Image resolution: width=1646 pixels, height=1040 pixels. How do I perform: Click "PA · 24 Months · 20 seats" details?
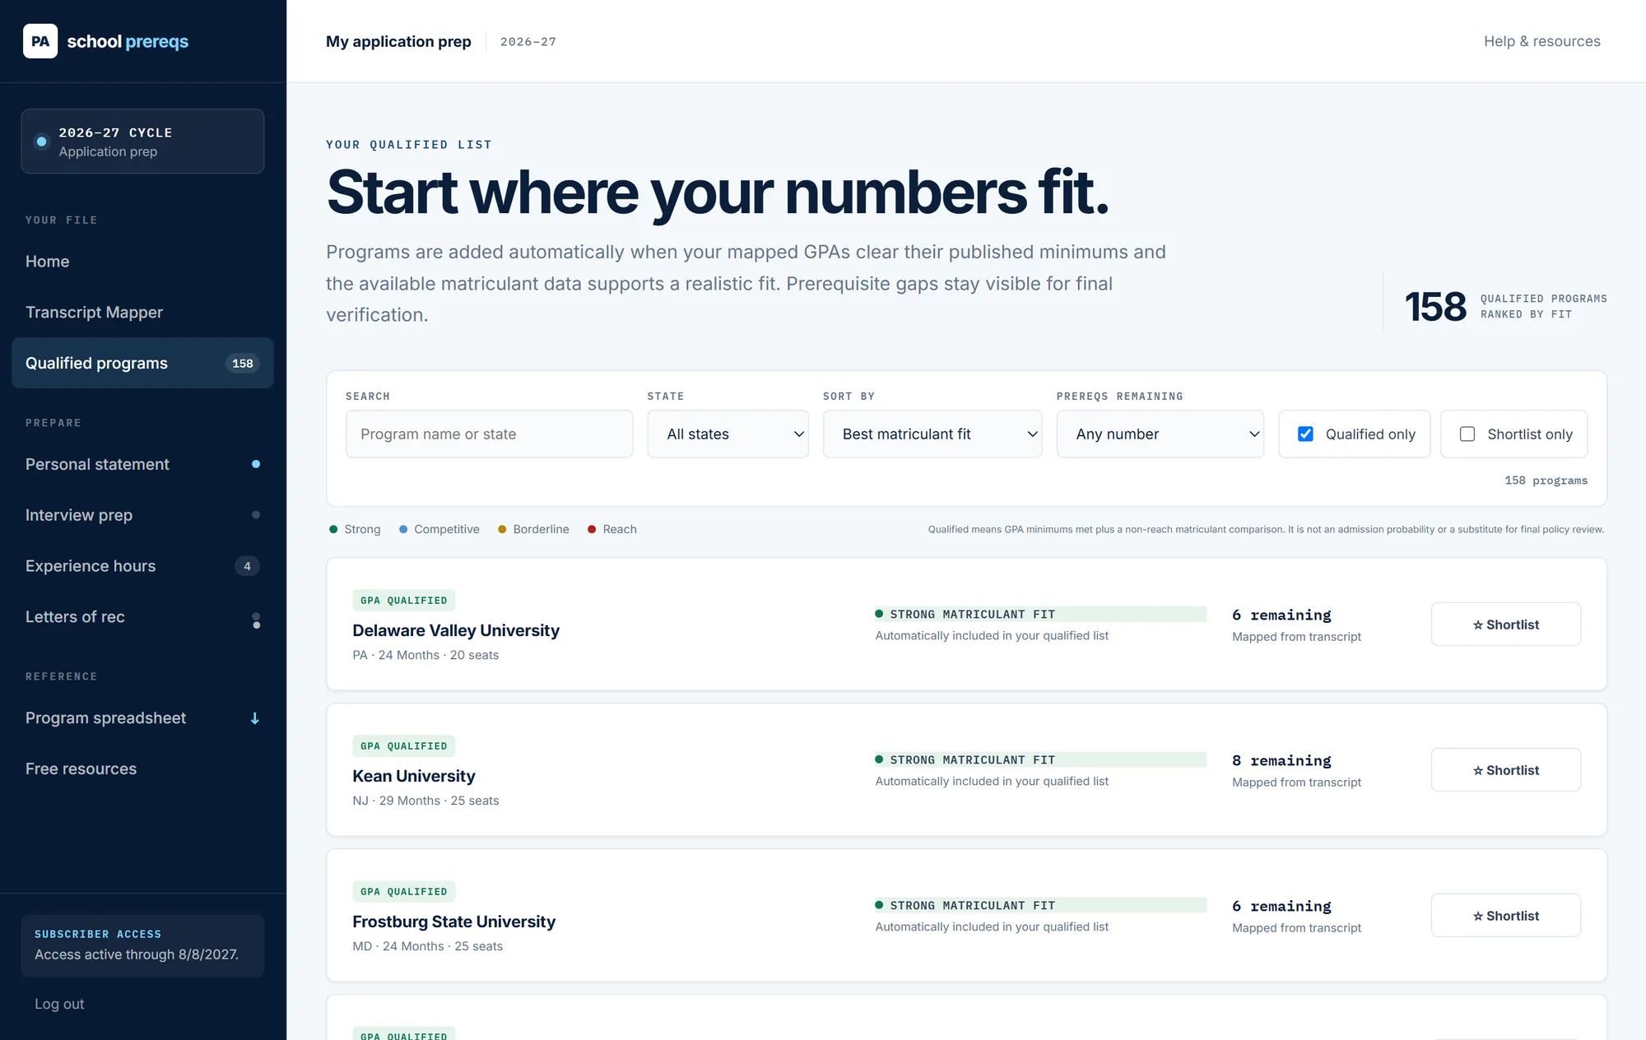tap(425, 655)
